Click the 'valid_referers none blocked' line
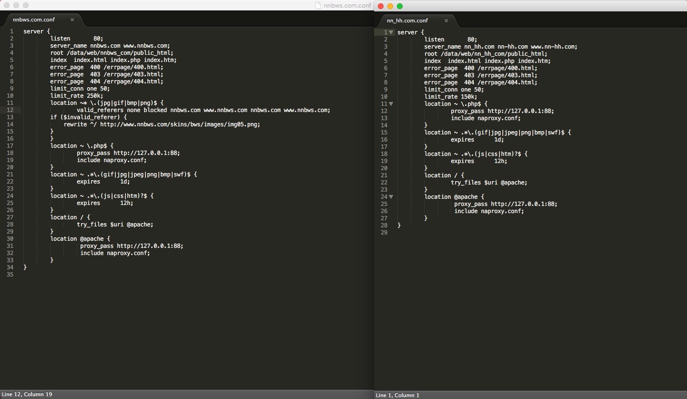This screenshot has width=687, height=399. (203, 110)
